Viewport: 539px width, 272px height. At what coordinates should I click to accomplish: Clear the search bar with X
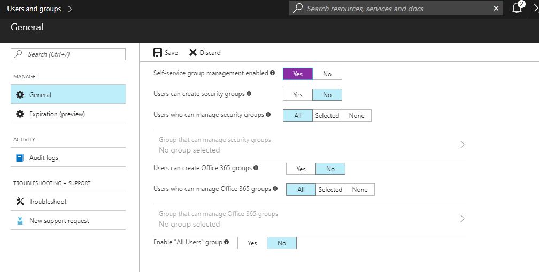pyautogui.click(x=496, y=8)
